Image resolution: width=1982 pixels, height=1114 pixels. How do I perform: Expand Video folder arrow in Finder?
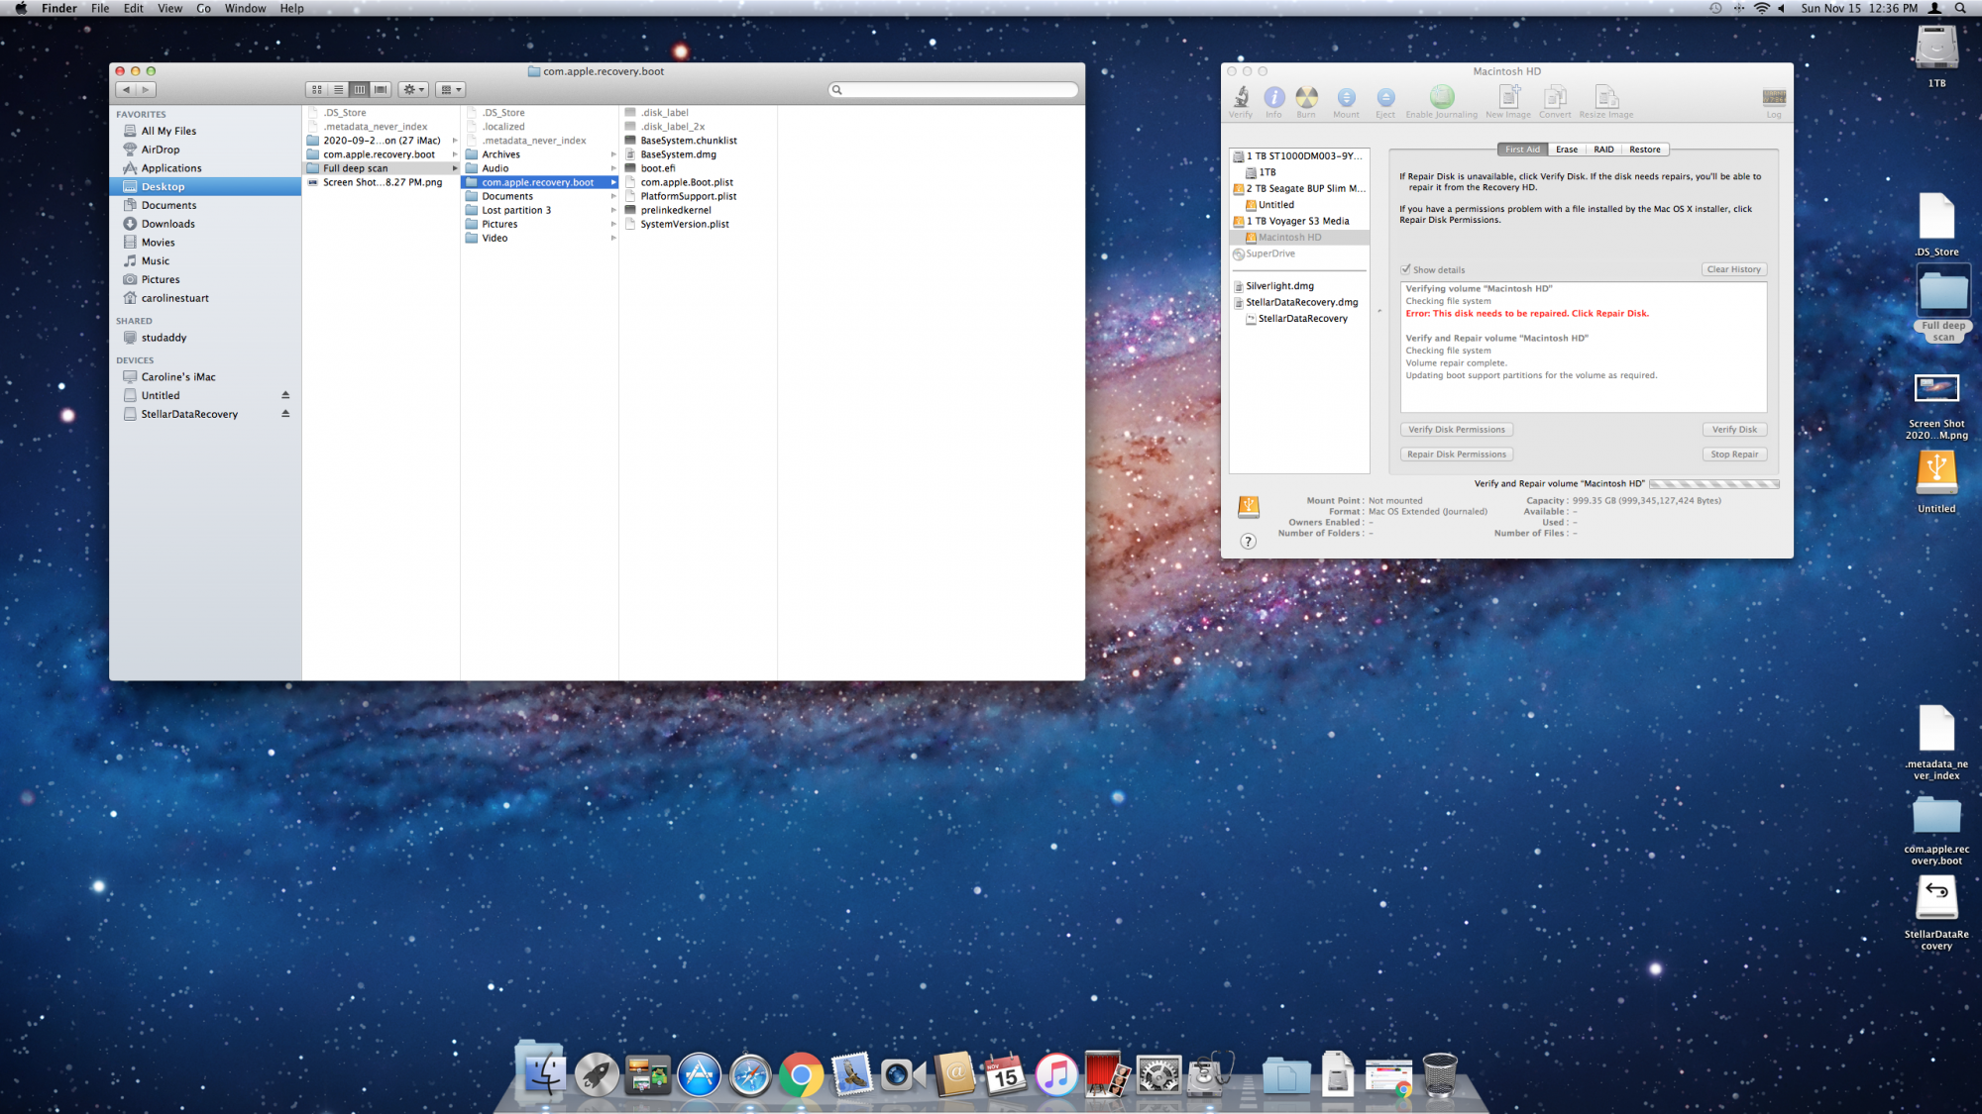613,238
